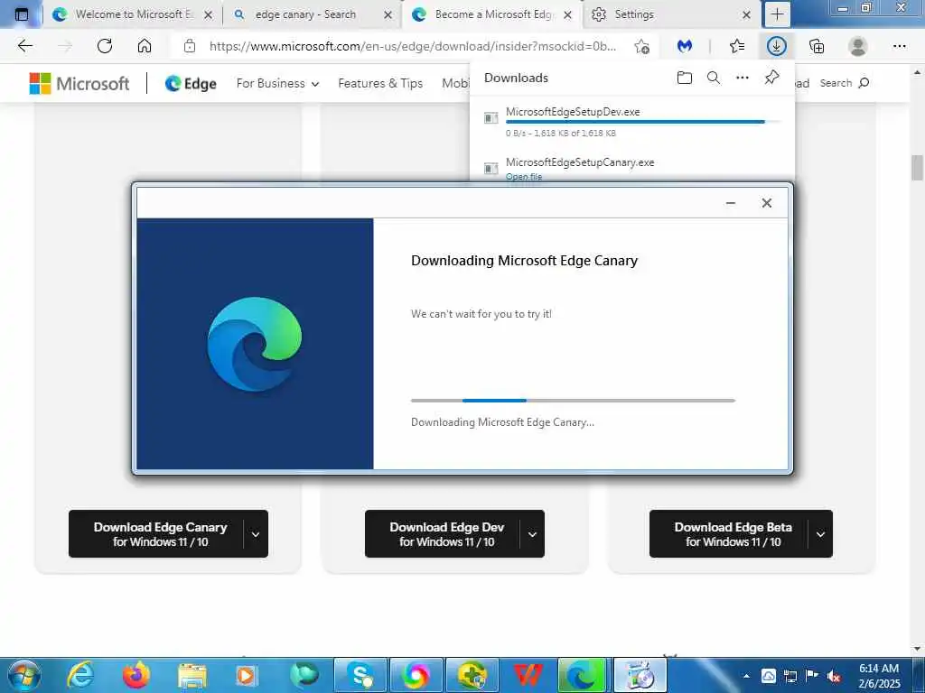This screenshot has width=925, height=693.
Task: Open Settings and more menu
Action: point(900,46)
